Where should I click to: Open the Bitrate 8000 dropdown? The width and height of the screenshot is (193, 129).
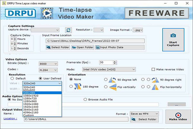(x=48, y=64)
